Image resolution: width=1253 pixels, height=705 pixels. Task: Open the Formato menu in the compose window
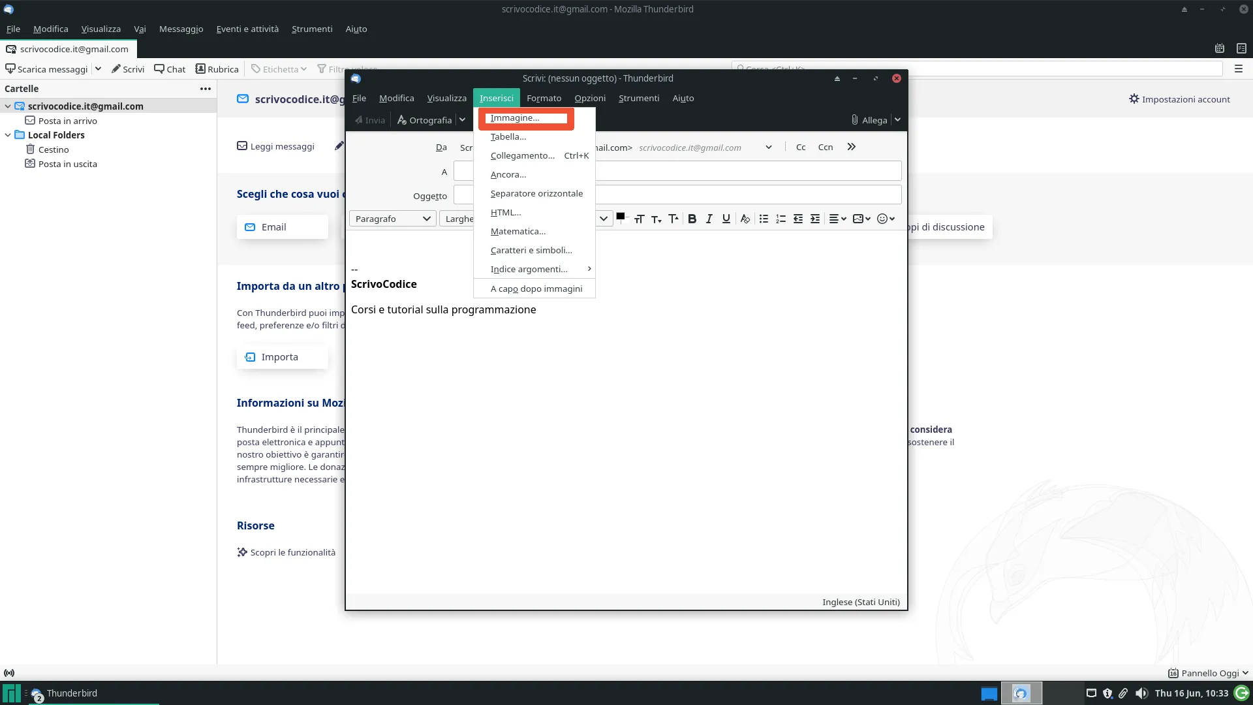544,98
